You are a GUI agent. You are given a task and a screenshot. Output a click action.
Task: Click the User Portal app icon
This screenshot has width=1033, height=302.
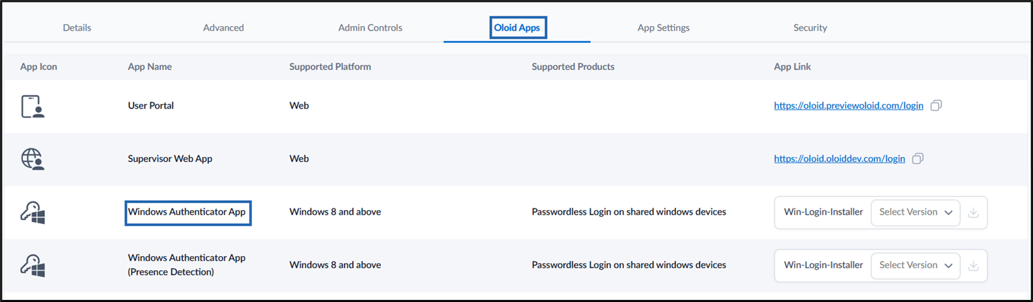tap(32, 106)
